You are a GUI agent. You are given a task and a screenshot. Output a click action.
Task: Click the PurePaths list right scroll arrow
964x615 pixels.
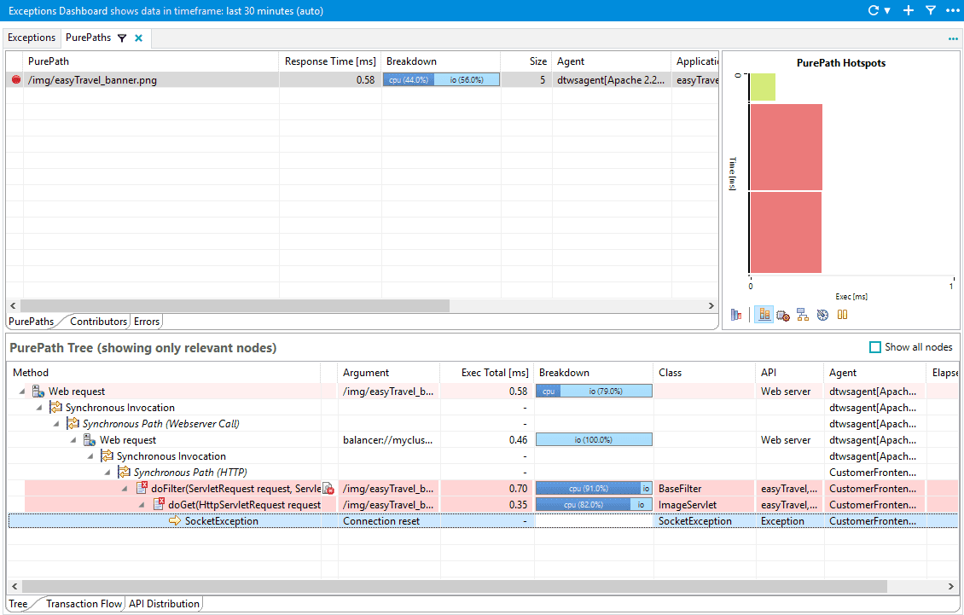click(x=711, y=305)
